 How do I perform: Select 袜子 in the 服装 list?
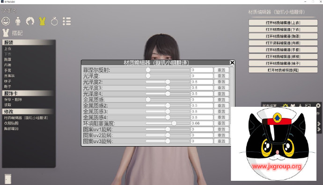click(x=7, y=81)
